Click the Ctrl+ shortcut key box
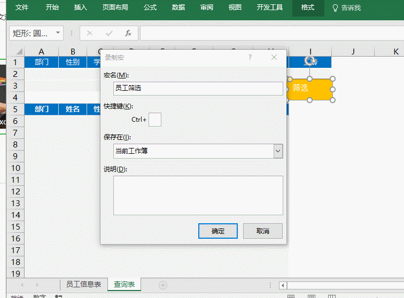Viewport: 404px width, 298px height. point(154,120)
